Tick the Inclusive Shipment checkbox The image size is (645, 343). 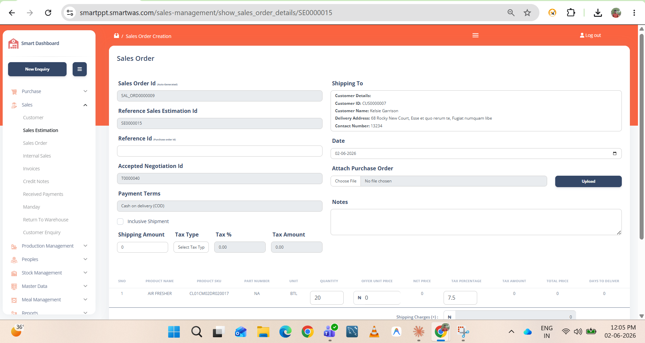tap(120, 221)
